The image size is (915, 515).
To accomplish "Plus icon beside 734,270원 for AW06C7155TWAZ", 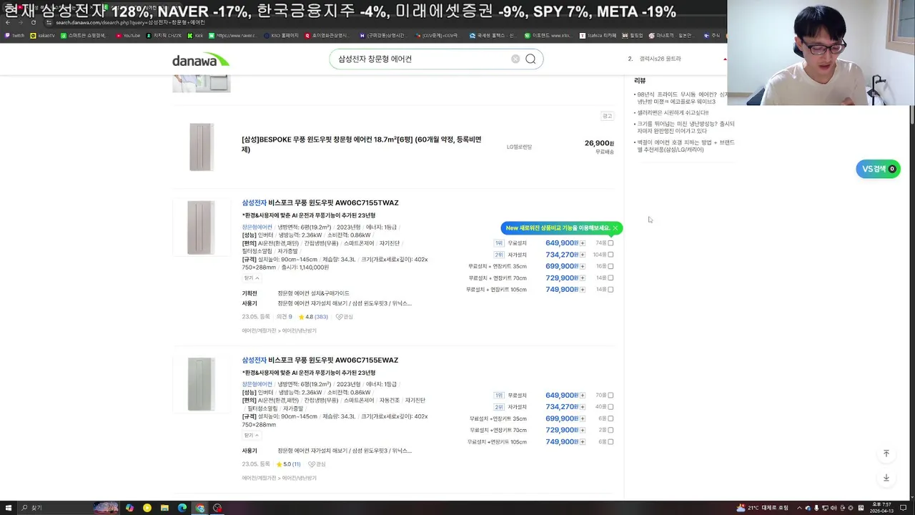I will click(583, 255).
